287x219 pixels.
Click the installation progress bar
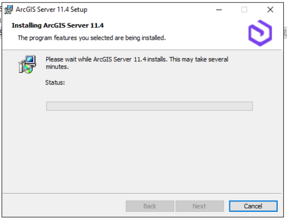149,106
